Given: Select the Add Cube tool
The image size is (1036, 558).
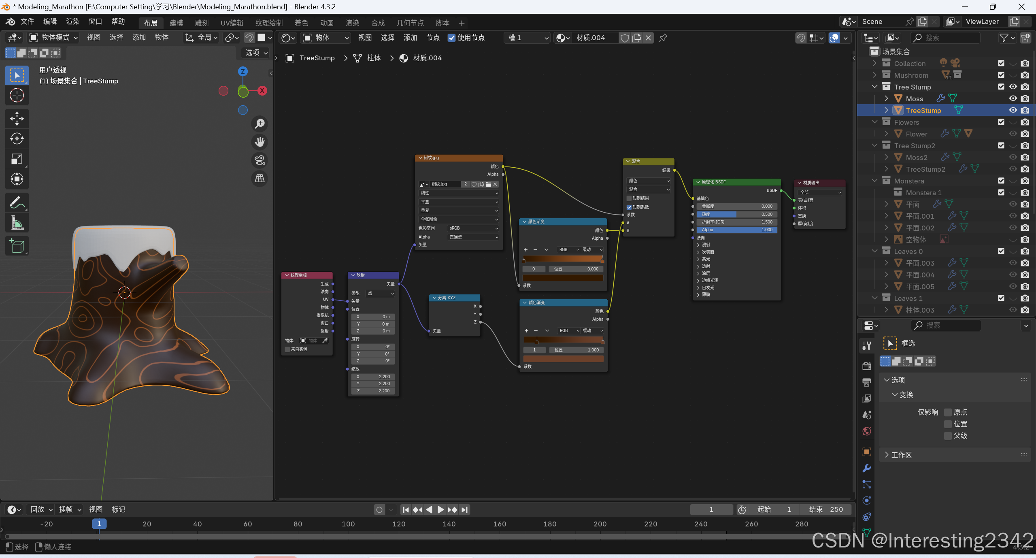Looking at the screenshot, I should [17, 246].
